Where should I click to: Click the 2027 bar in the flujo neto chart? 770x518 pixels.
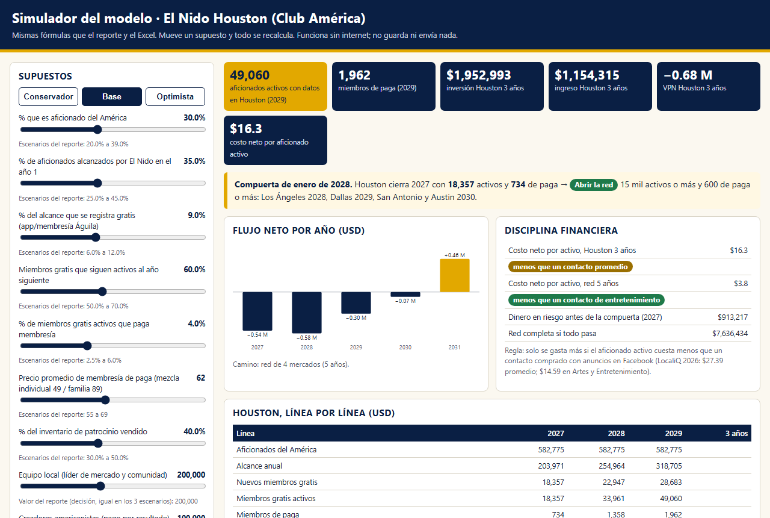pos(257,311)
